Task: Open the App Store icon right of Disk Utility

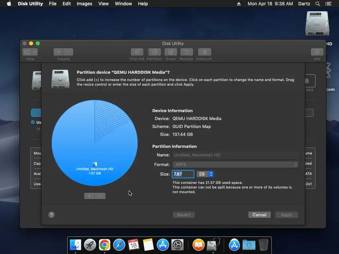Action: [234, 245]
